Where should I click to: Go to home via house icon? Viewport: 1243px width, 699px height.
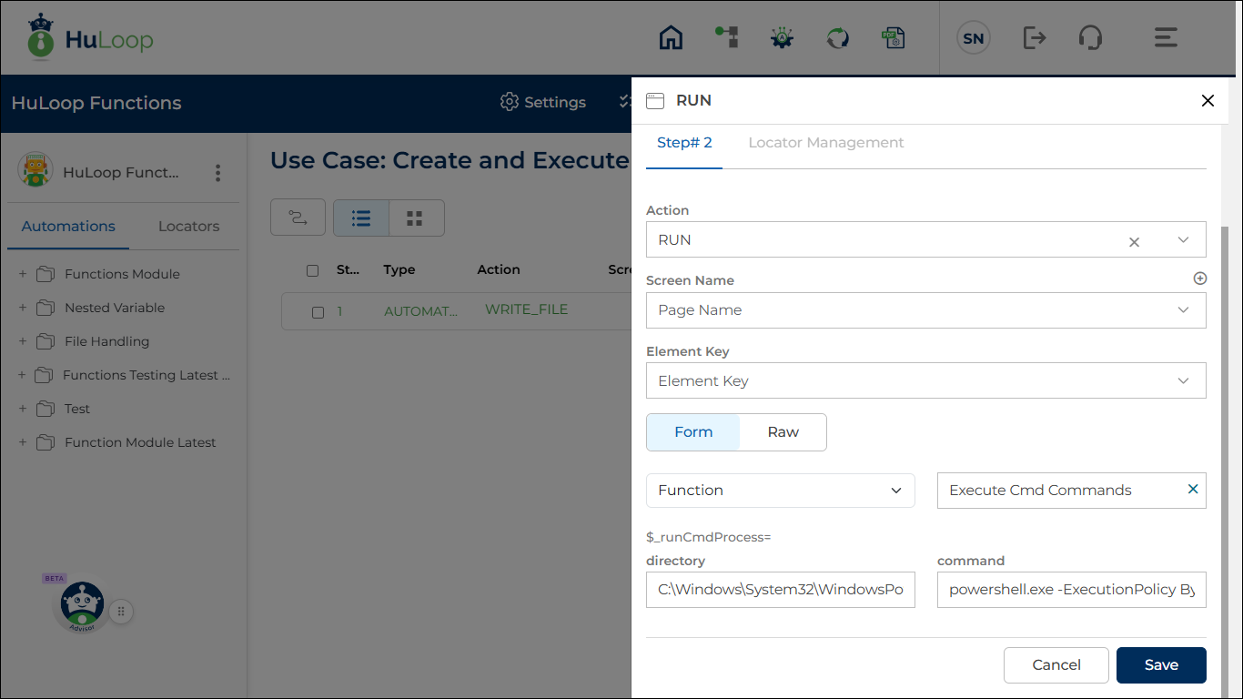tap(671, 38)
